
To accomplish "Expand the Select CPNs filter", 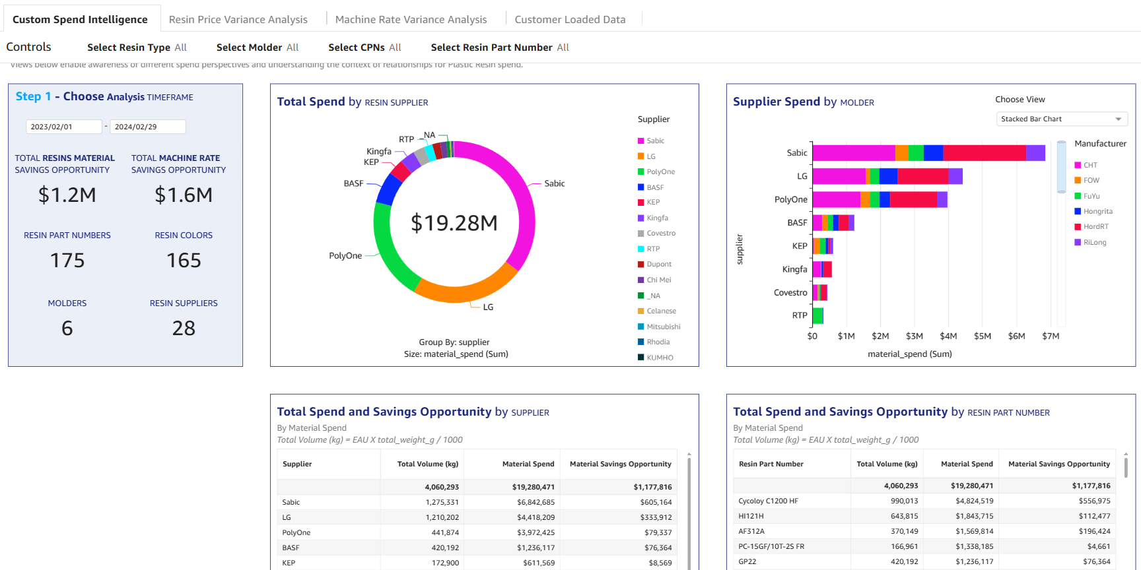I will pos(364,47).
